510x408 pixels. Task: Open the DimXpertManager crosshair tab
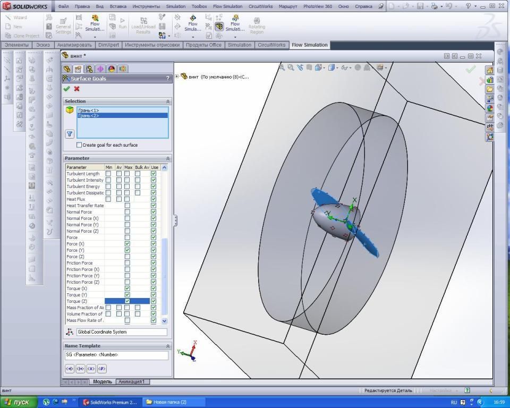click(100, 69)
